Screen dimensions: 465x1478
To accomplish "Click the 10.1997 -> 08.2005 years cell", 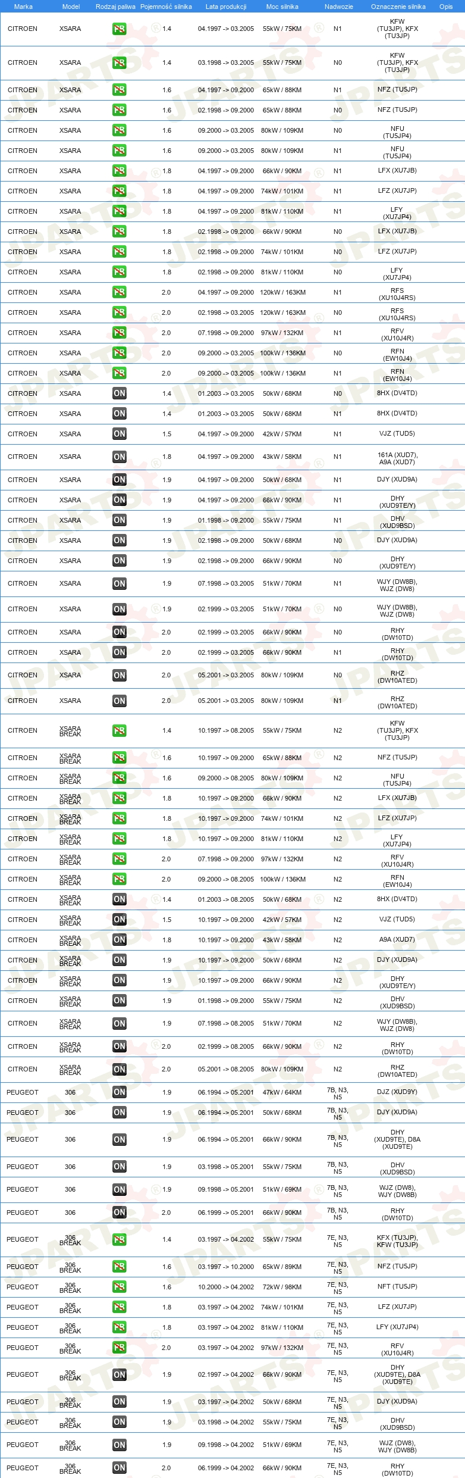I will point(226,730).
